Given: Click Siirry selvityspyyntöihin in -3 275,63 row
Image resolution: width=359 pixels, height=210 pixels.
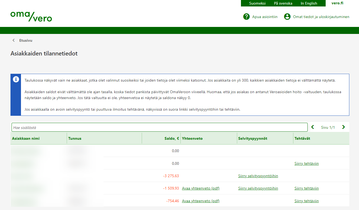Looking at the screenshot, I should coord(258,176).
